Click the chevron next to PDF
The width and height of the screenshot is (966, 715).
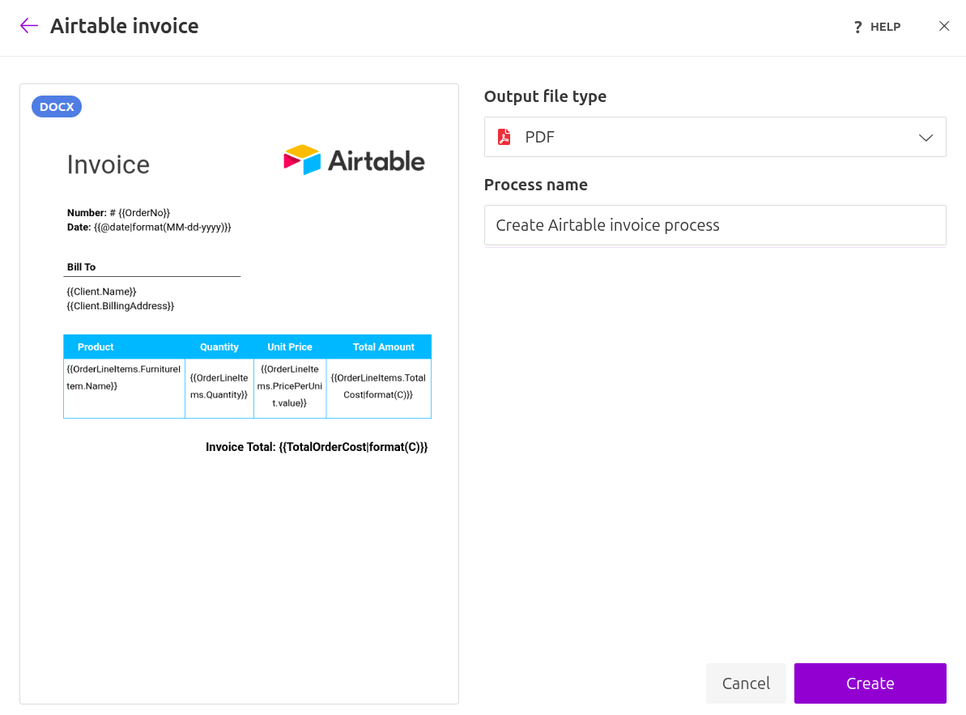click(926, 137)
